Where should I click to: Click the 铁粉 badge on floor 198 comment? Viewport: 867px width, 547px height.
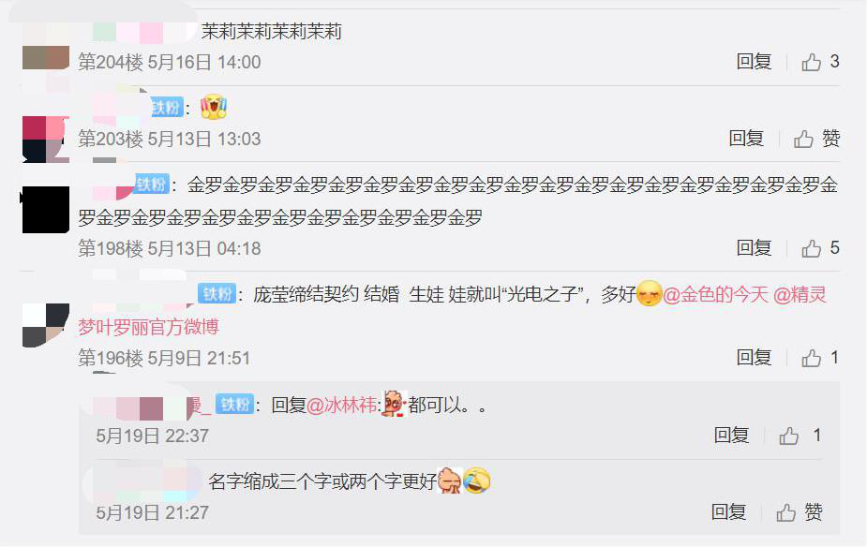coord(152,184)
